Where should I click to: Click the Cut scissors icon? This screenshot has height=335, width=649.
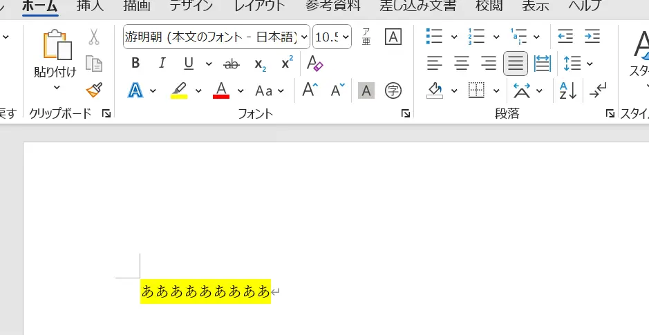[x=94, y=37]
